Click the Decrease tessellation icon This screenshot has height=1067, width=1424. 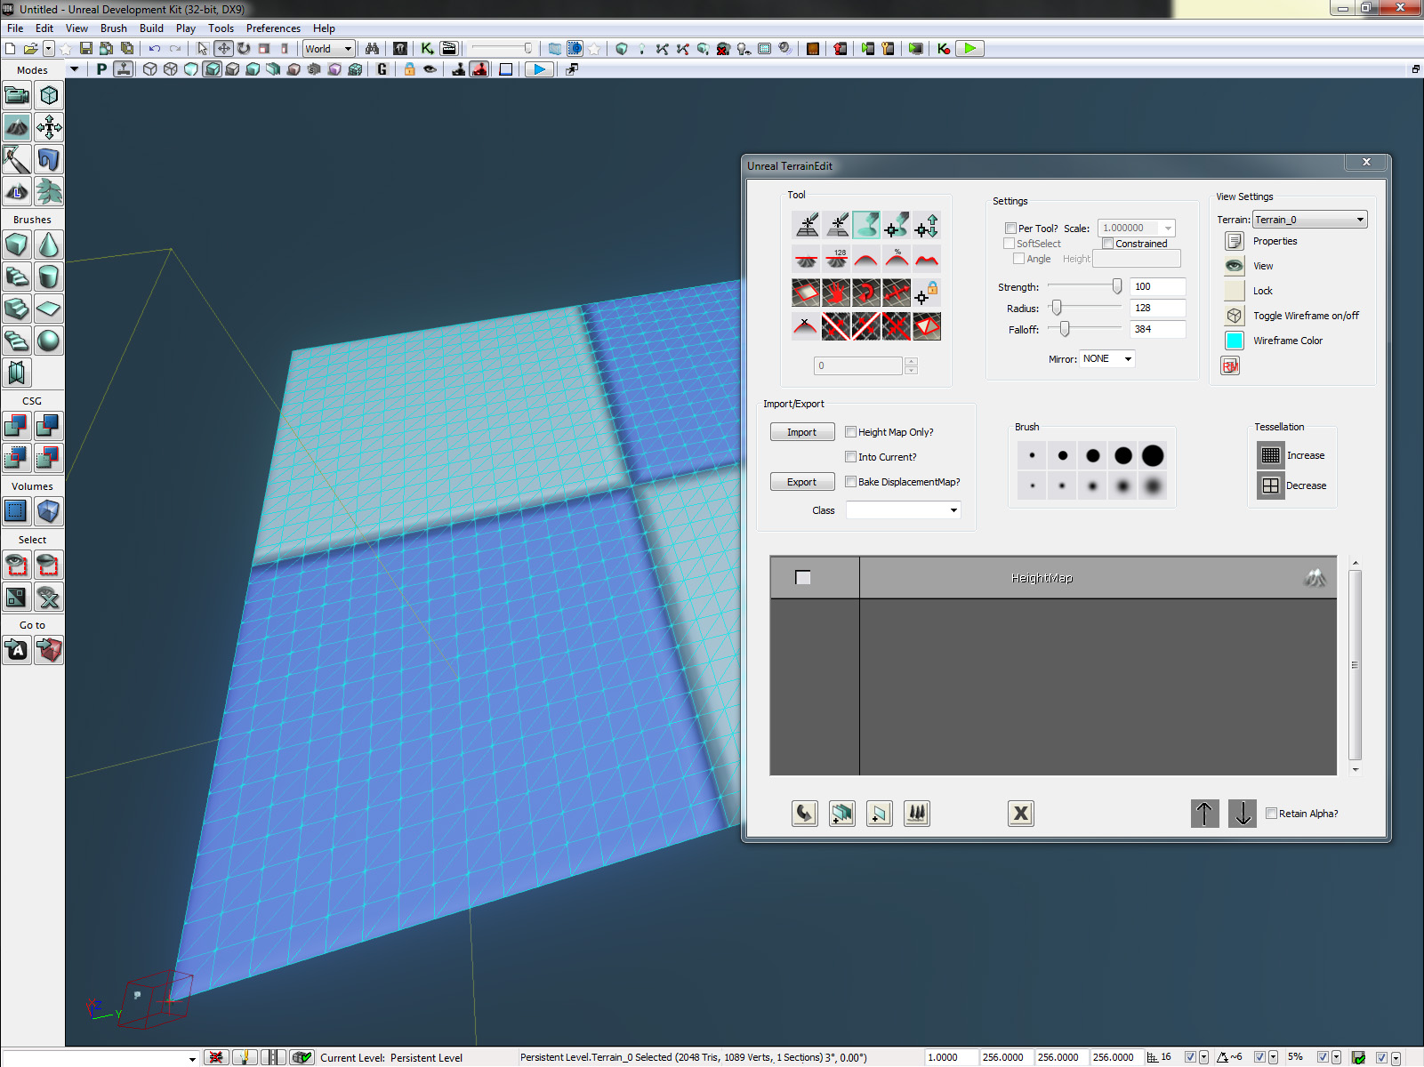[x=1271, y=485]
